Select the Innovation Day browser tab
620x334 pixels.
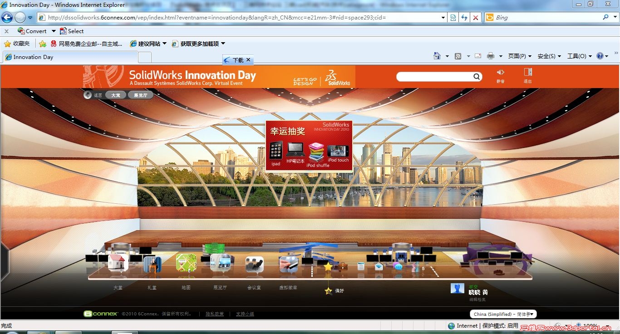coord(70,57)
